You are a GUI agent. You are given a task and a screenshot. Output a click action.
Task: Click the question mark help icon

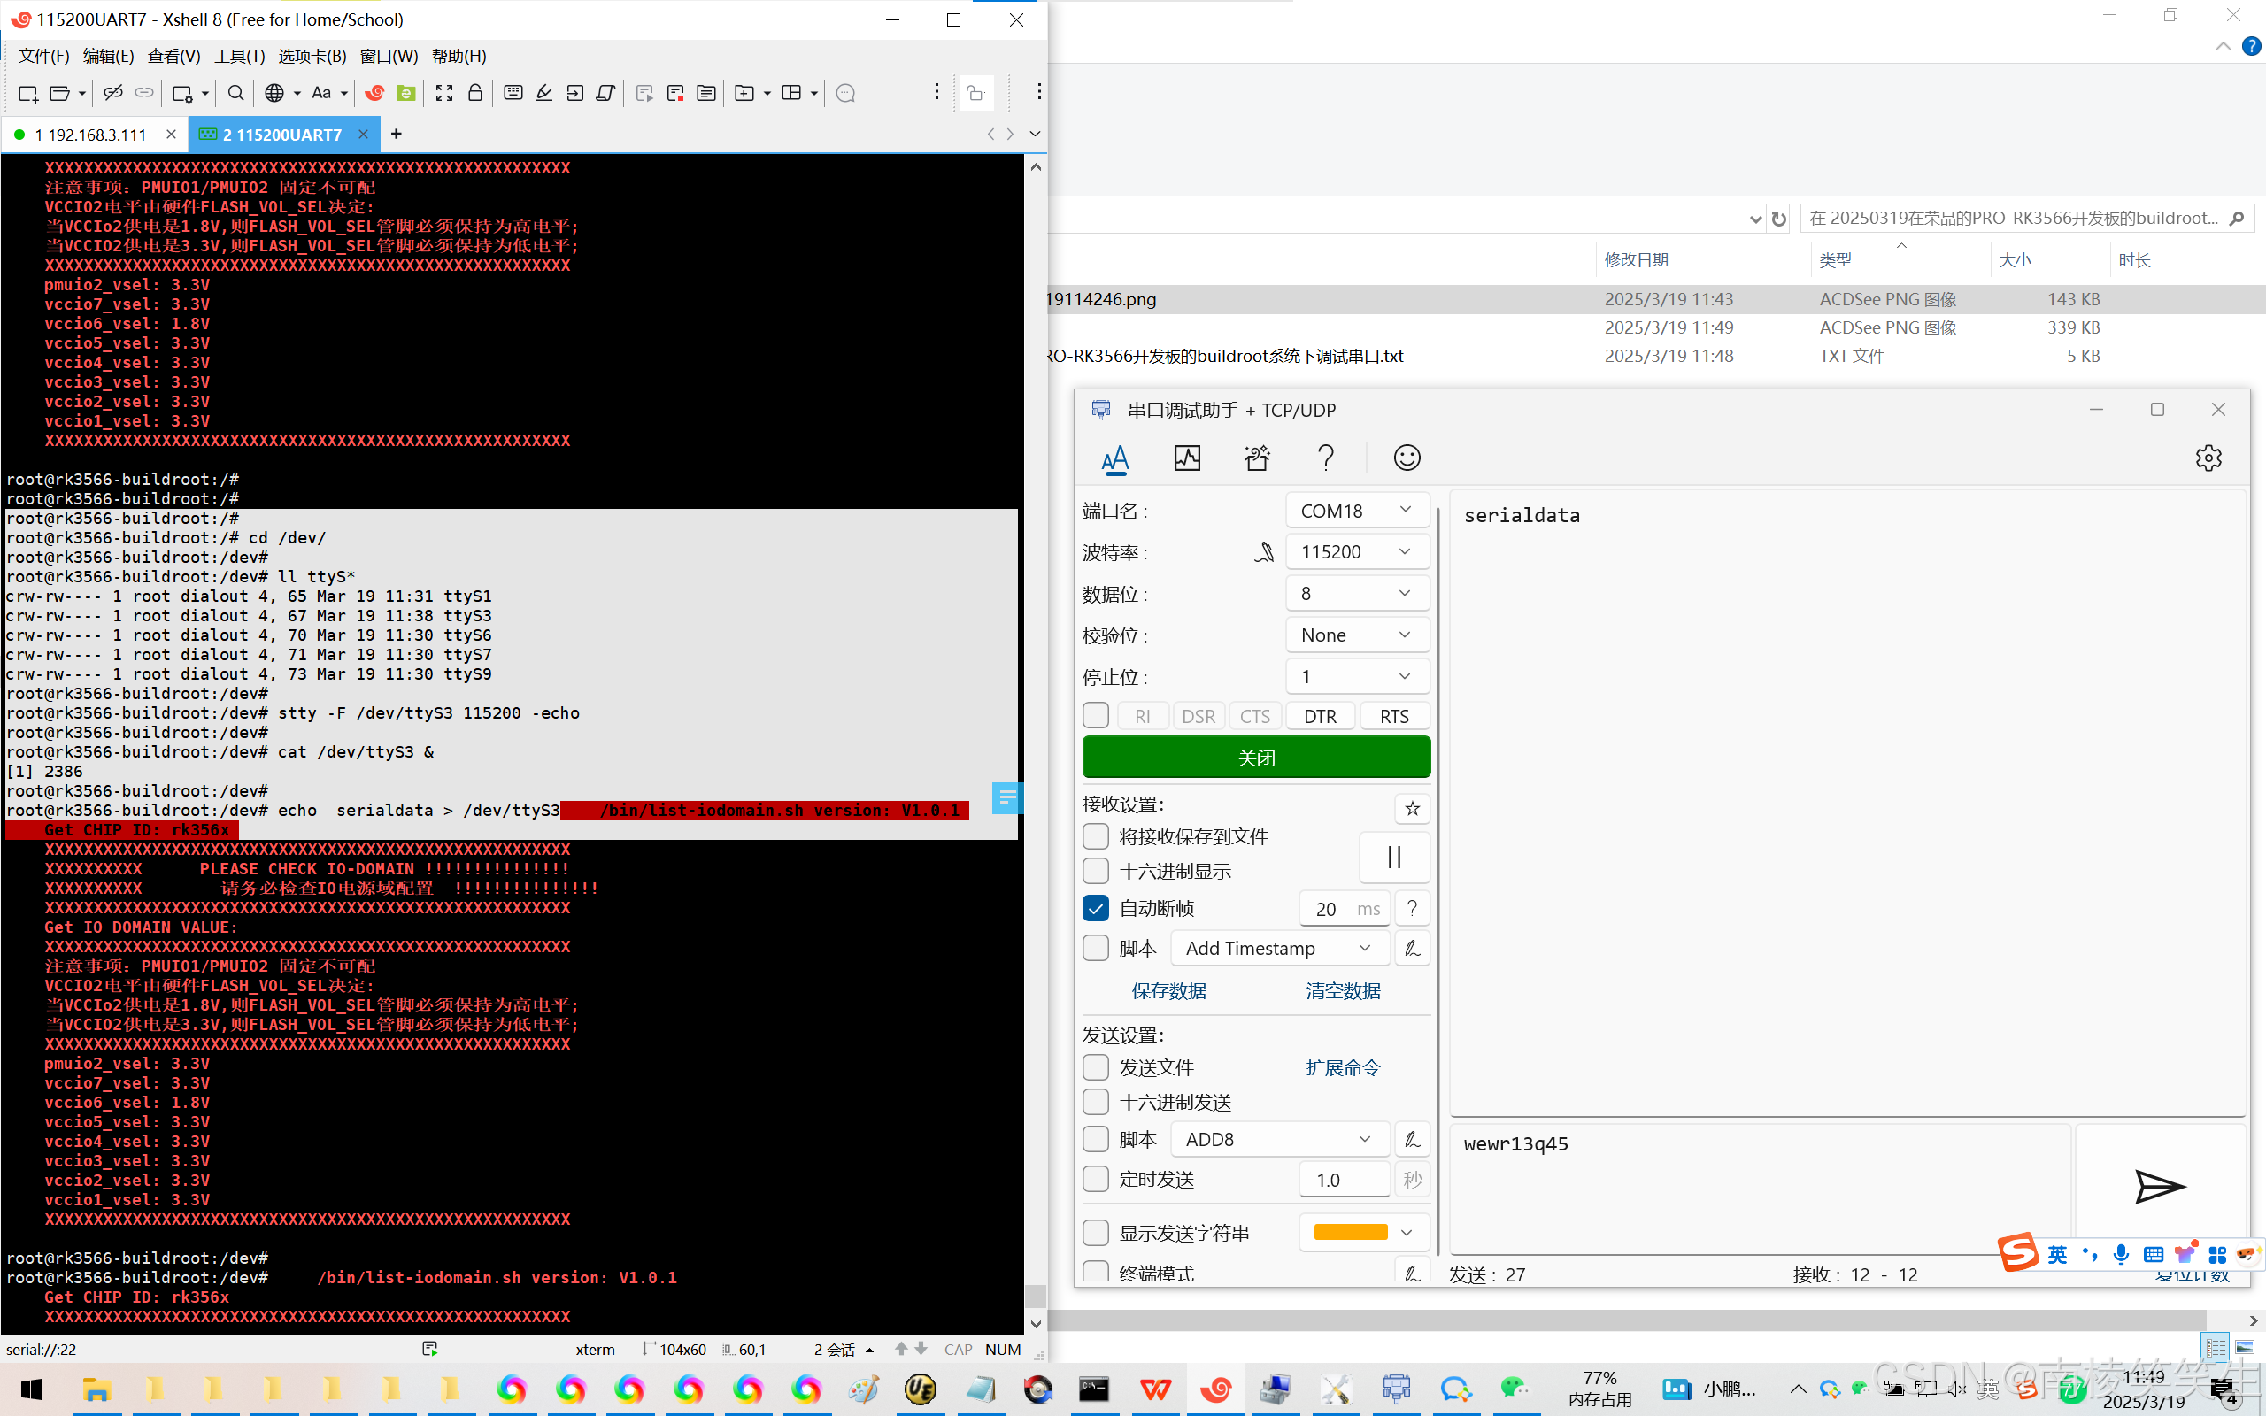tap(1326, 458)
